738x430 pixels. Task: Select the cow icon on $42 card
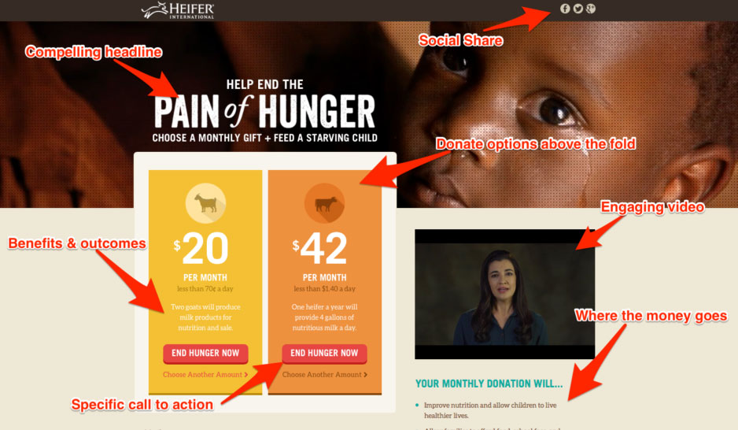tap(325, 203)
